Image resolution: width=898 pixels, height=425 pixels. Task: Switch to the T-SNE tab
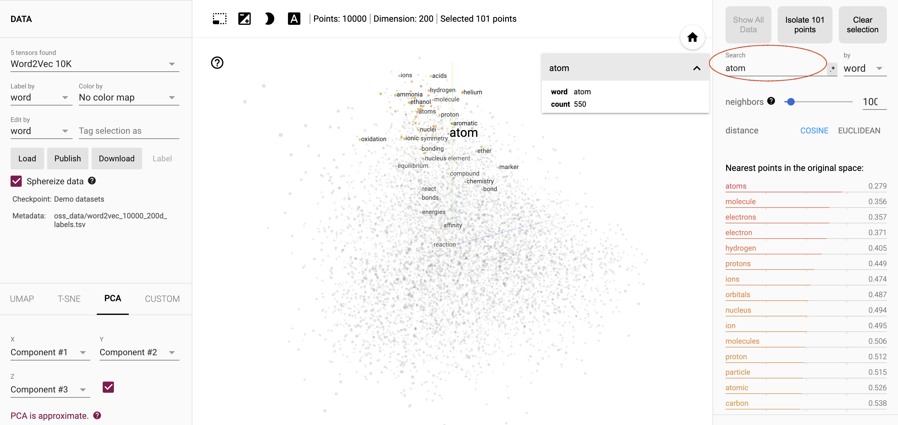click(68, 298)
